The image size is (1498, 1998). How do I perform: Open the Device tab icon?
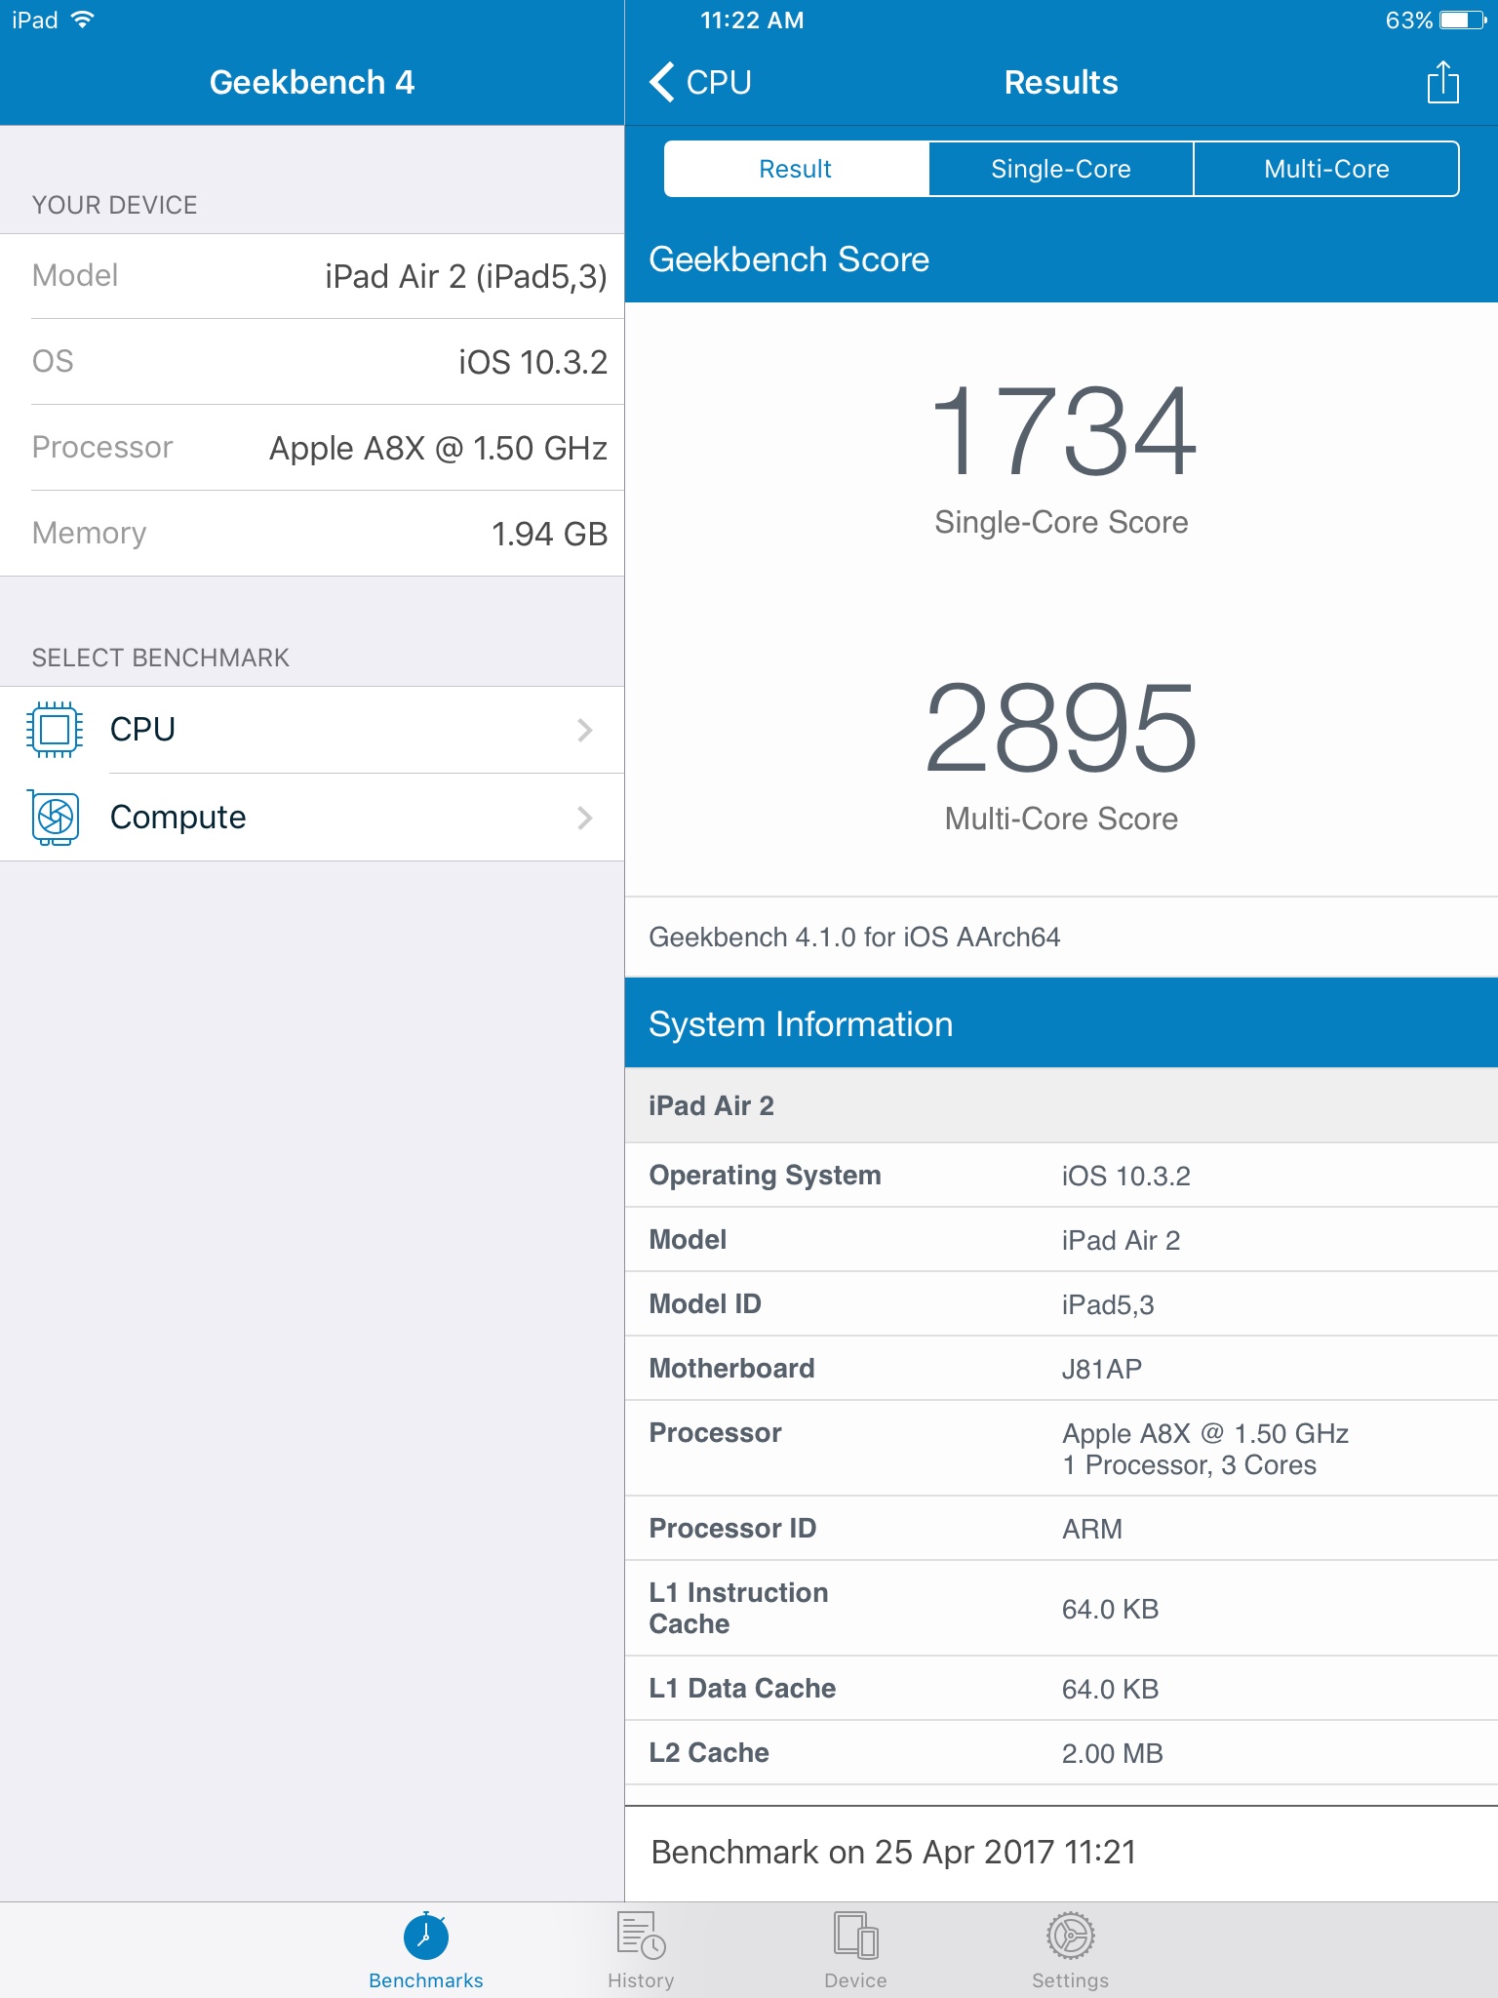pos(855,1936)
